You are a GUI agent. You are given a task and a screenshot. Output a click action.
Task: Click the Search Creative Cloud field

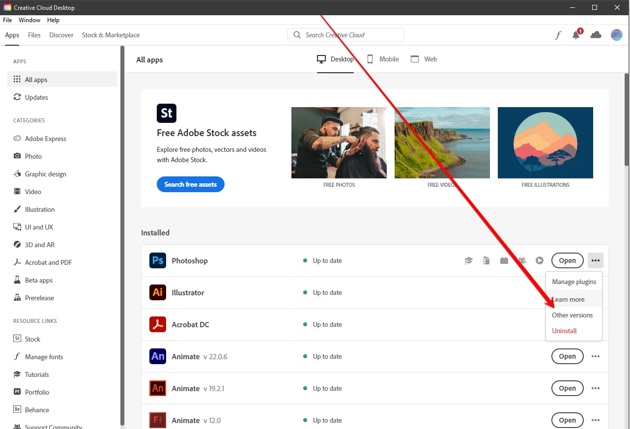(346, 35)
